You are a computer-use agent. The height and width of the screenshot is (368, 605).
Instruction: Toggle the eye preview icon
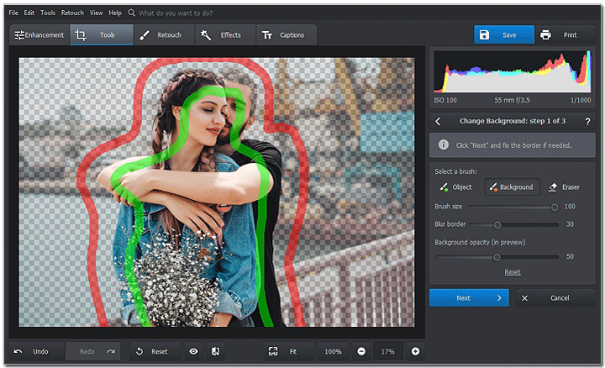(194, 351)
